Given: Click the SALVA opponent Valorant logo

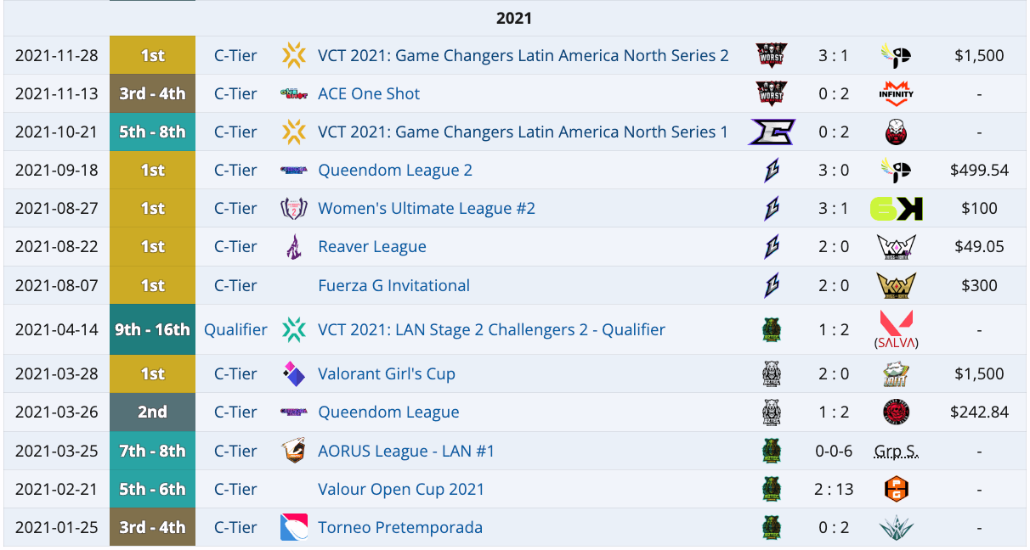Looking at the screenshot, I should tap(897, 329).
